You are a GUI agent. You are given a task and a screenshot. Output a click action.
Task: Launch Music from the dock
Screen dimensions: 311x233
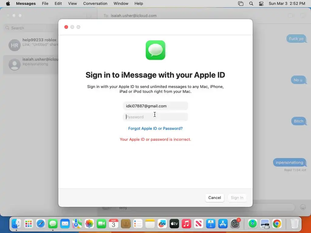tap(186, 224)
